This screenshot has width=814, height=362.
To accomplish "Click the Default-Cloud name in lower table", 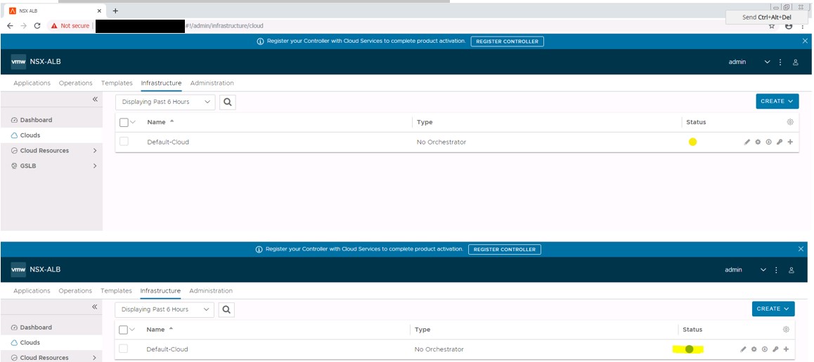I will click(x=167, y=349).
